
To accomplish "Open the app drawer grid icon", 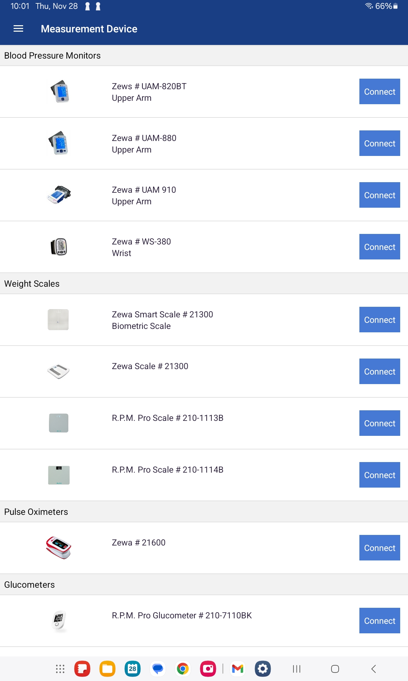I will point(60,669).
